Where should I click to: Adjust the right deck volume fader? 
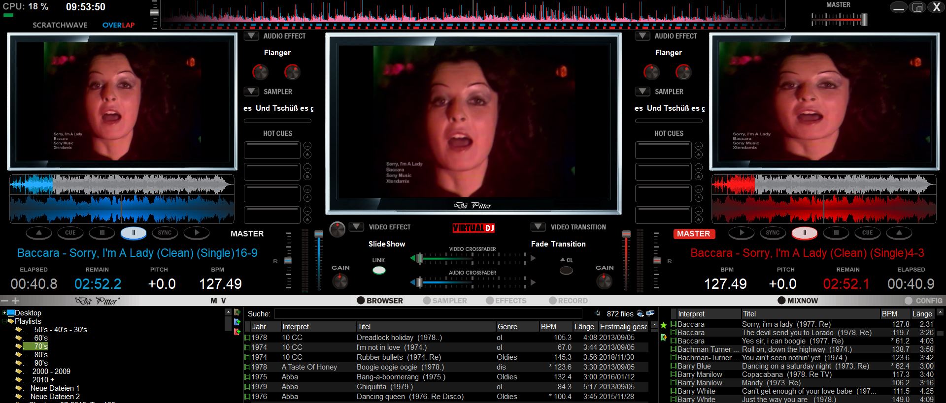(x=626, y=235)
